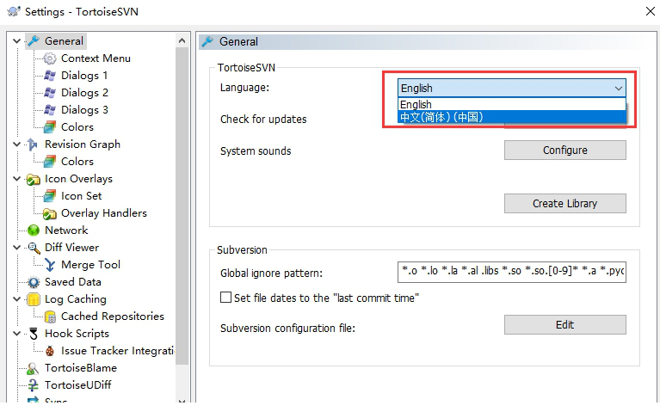
Task: Click the Global ignore pattern field
Action: coord(512,273)
